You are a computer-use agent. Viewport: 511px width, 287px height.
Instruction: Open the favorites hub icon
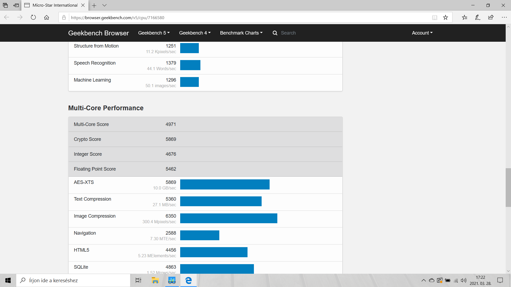464,18
